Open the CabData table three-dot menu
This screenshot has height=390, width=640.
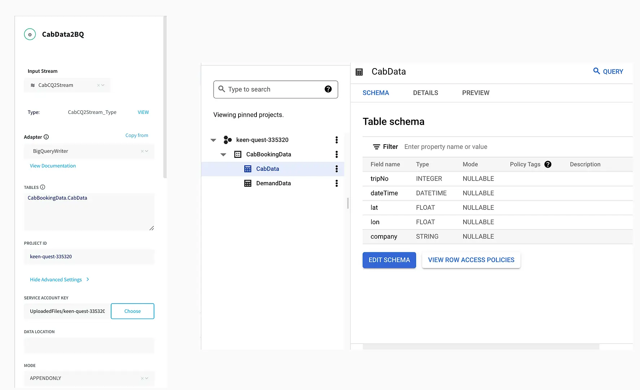[336, 169]
